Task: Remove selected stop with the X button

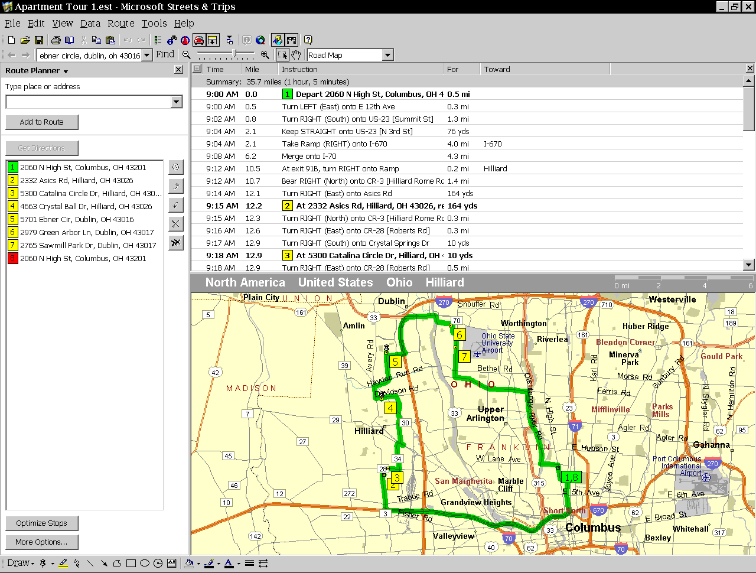Action: click(176, 224)
